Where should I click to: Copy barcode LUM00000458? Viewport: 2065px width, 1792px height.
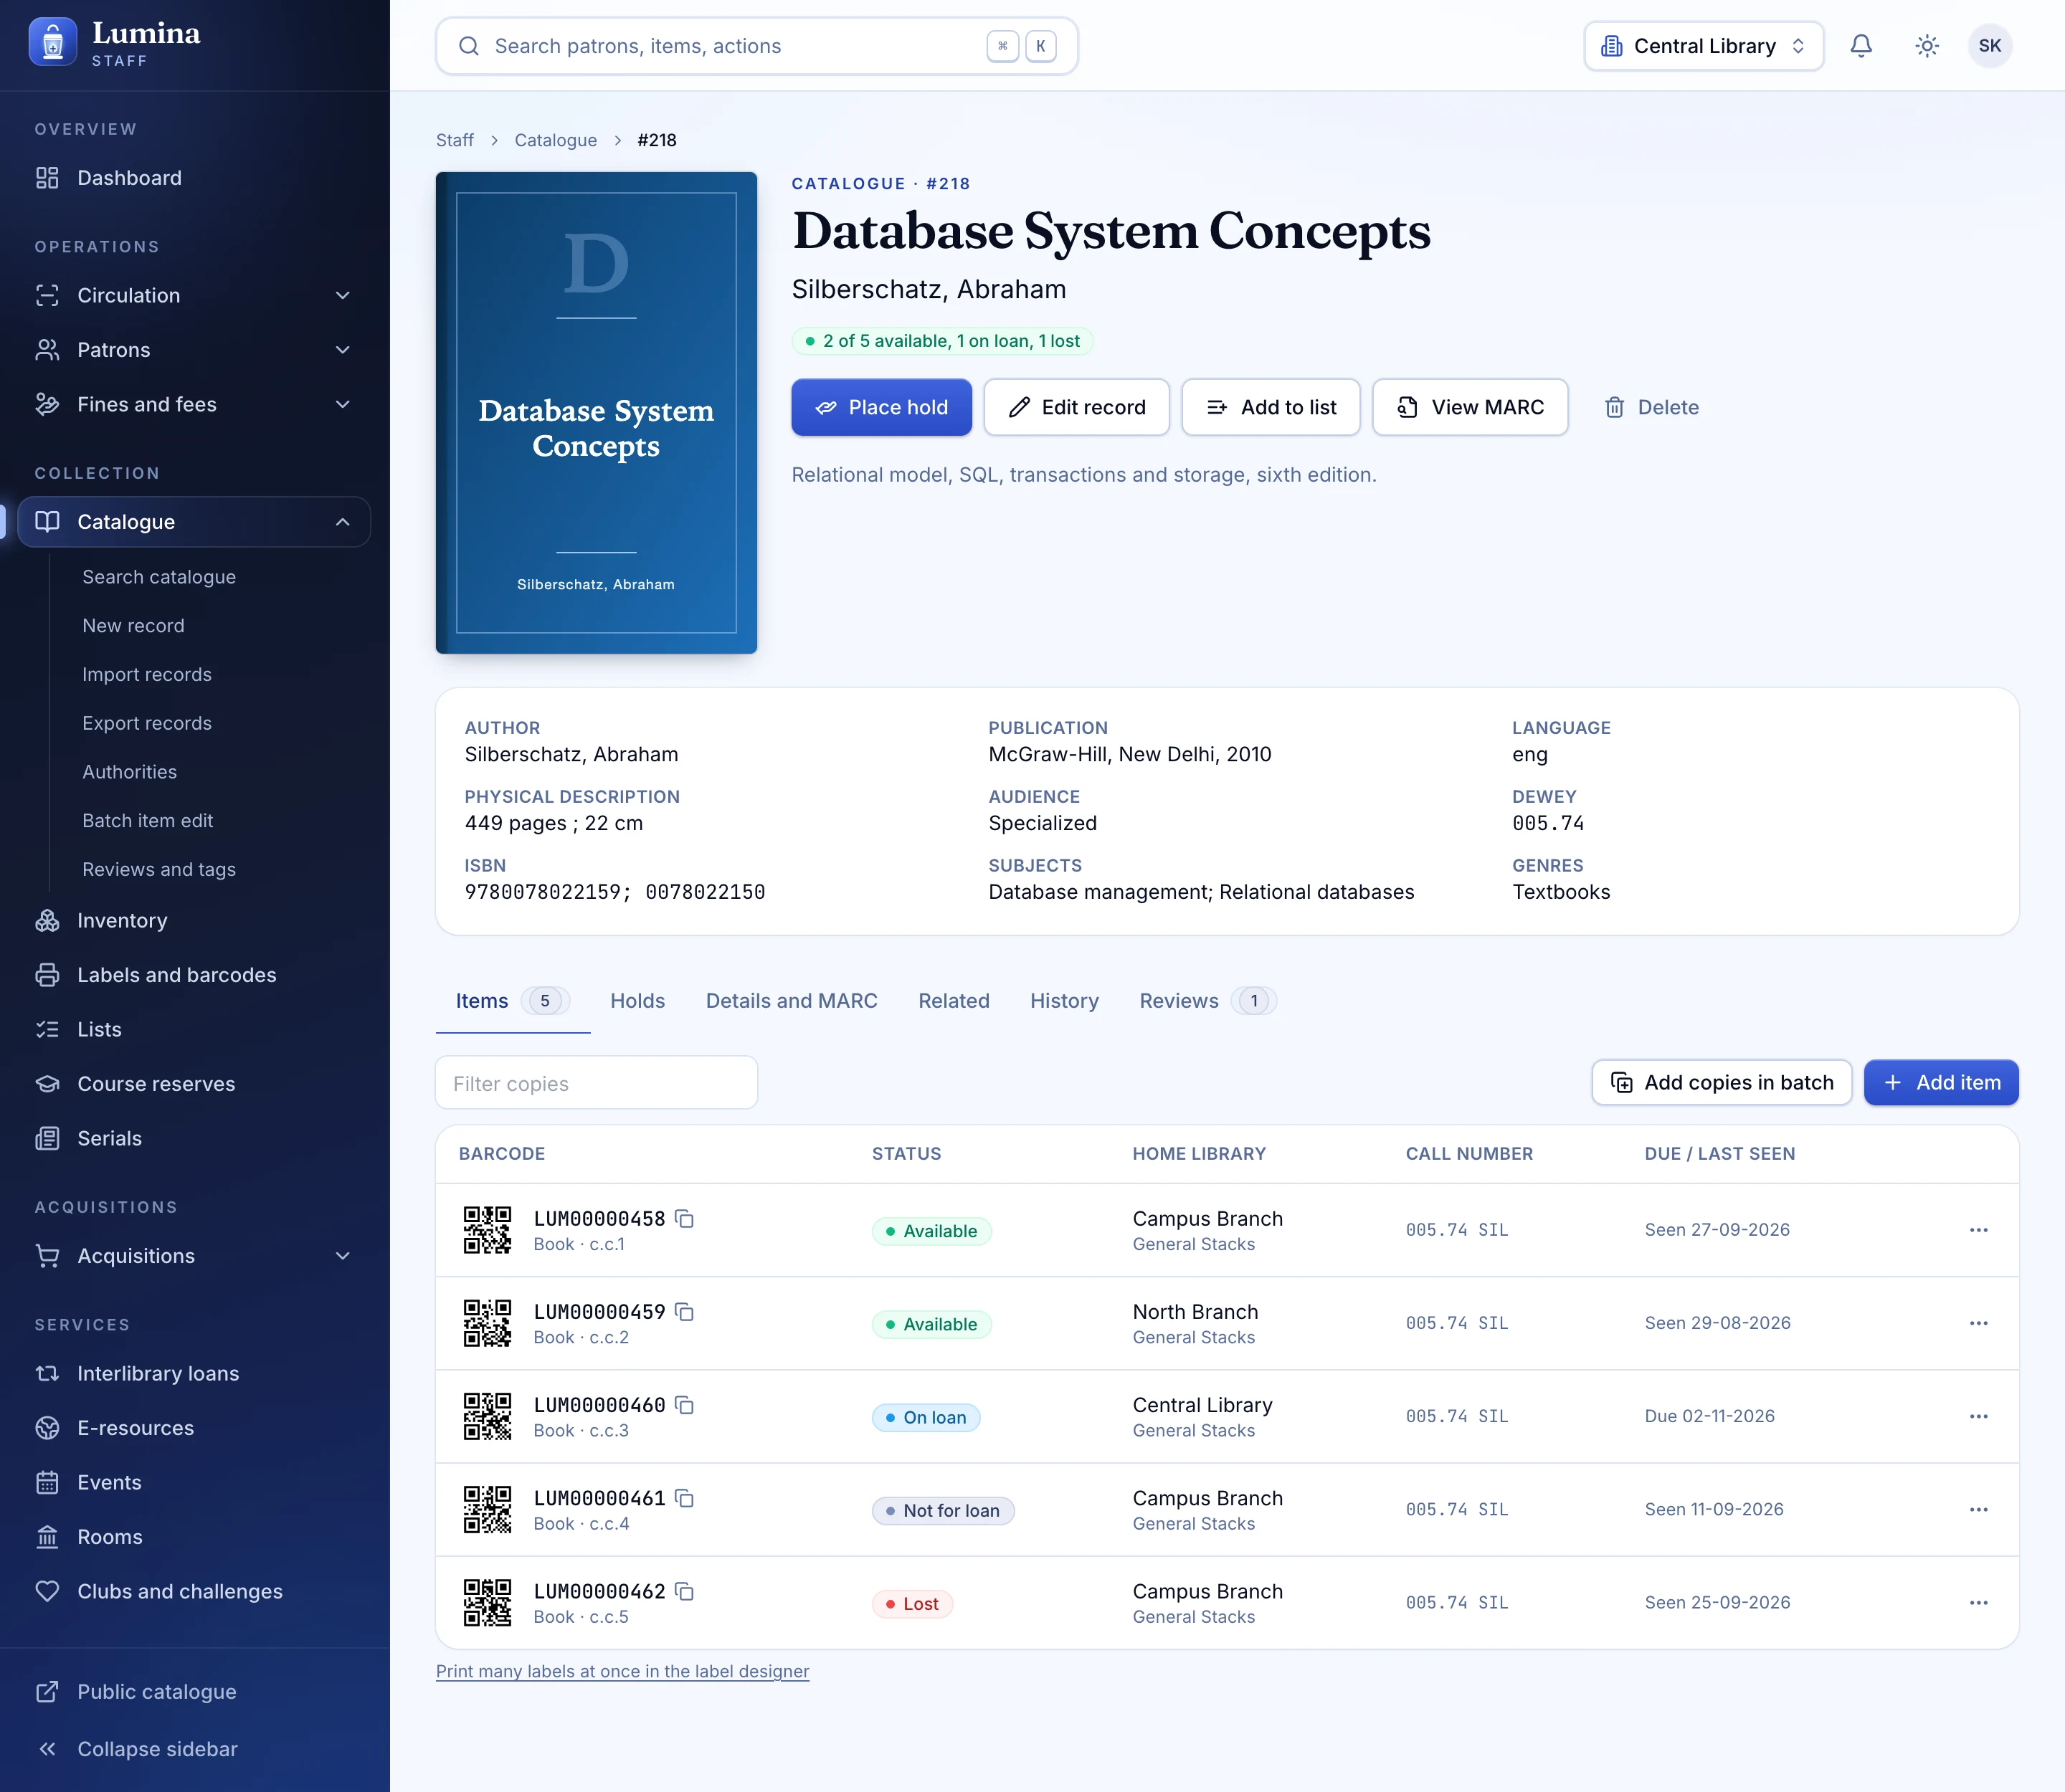point(684,1218)
